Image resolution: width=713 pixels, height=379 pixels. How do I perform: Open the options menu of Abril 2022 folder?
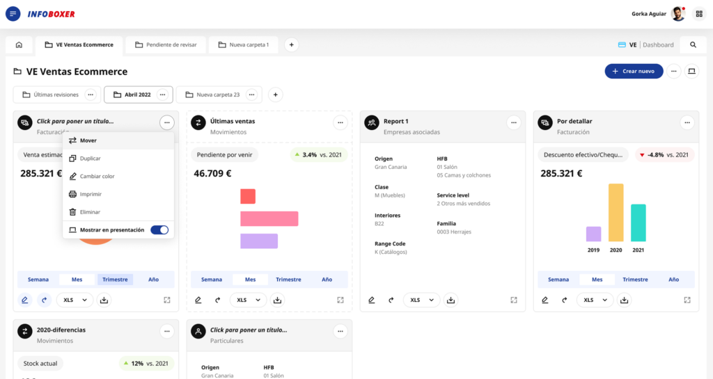click(162, 95)
